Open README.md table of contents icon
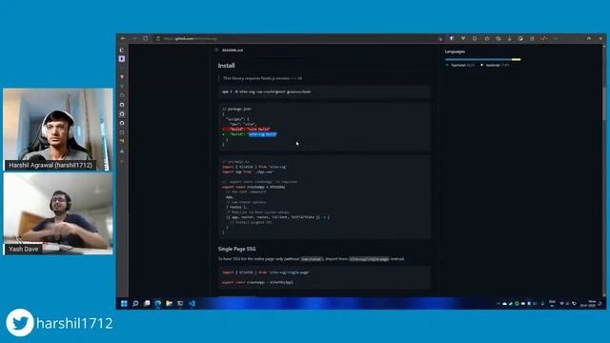Screen dimensions: 610x343 tap(216, 50)
